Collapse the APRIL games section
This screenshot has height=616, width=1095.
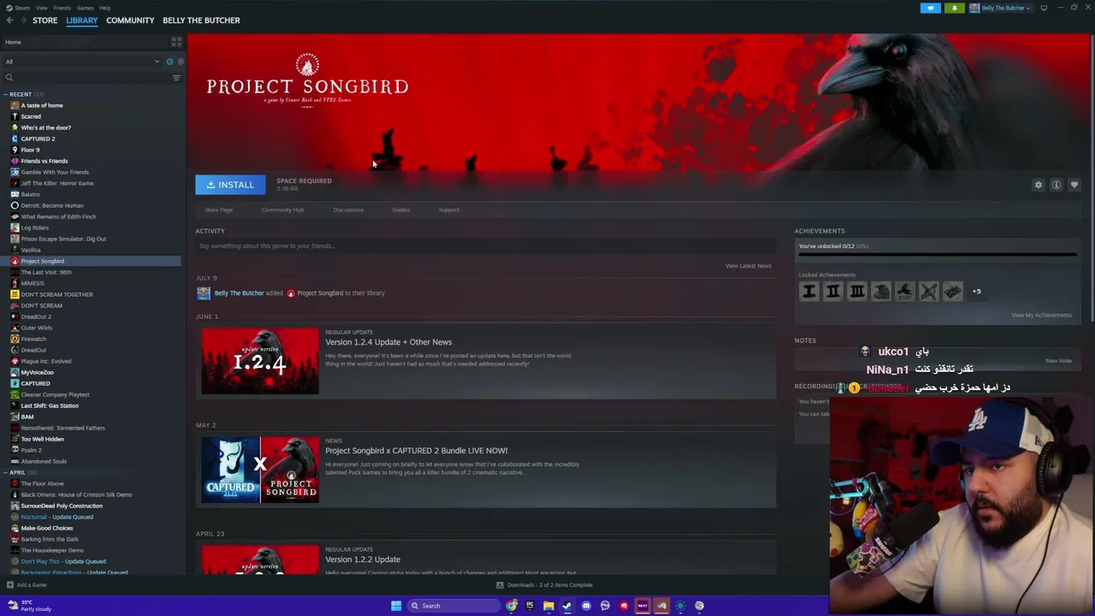point(6,472)
